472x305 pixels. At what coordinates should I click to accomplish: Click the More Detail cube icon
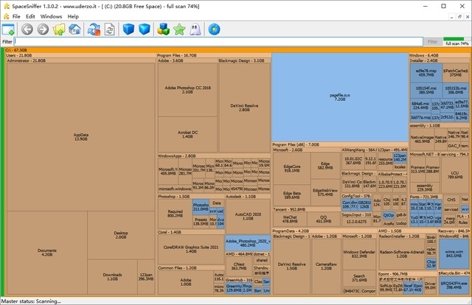pyautogui.click(x=145, y=29)
